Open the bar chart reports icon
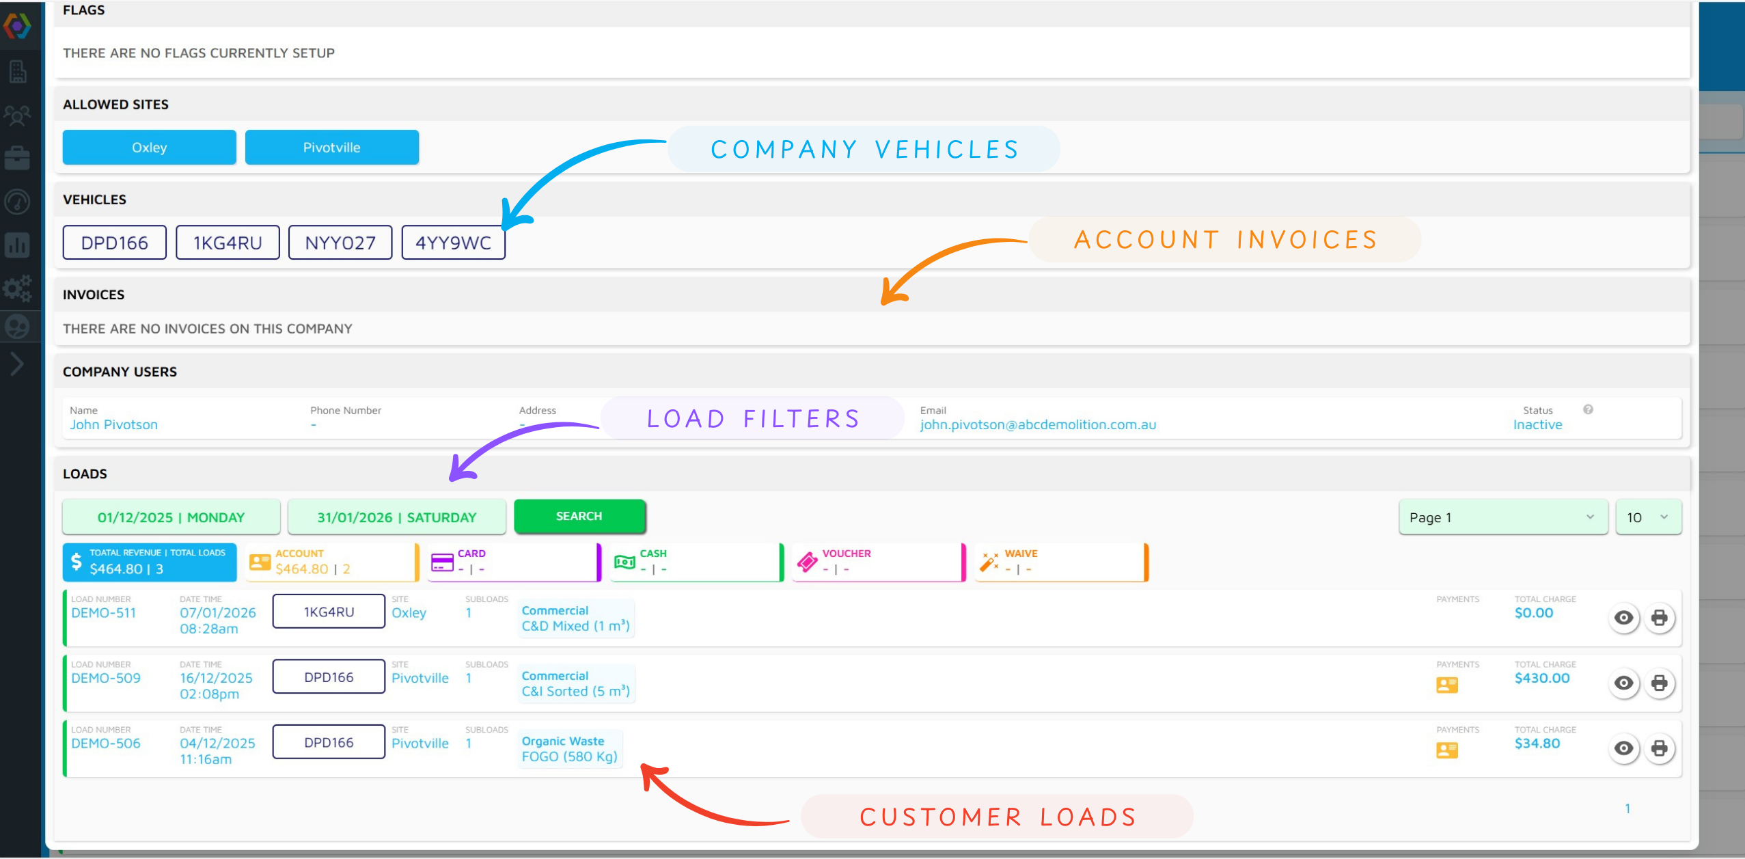 click(17, 245)
